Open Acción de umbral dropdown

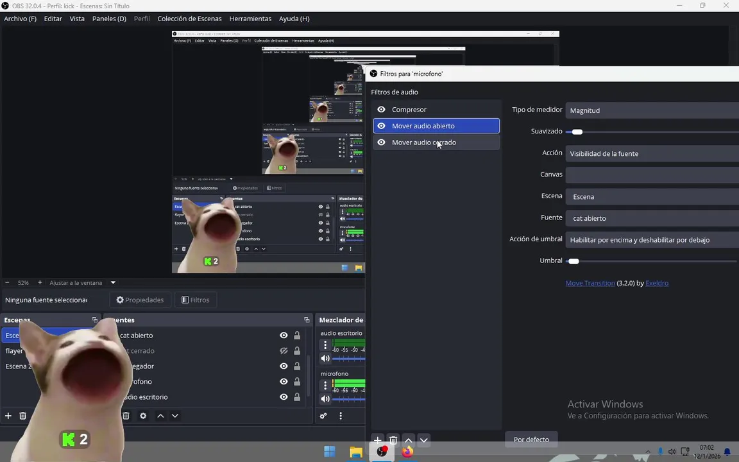tap(652, 240)
